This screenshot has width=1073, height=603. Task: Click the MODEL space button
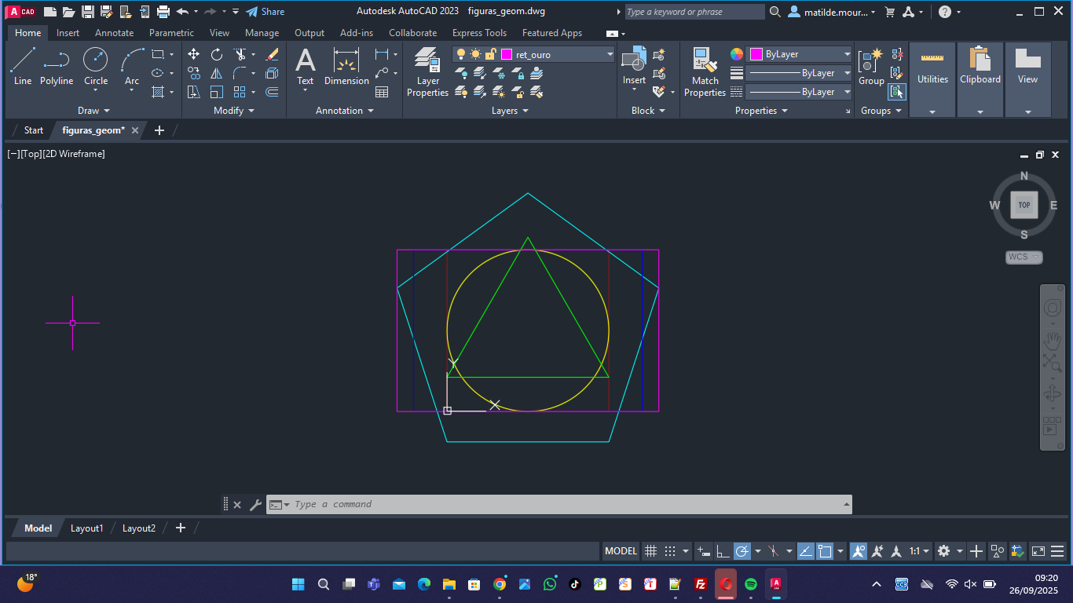[621, 551]
